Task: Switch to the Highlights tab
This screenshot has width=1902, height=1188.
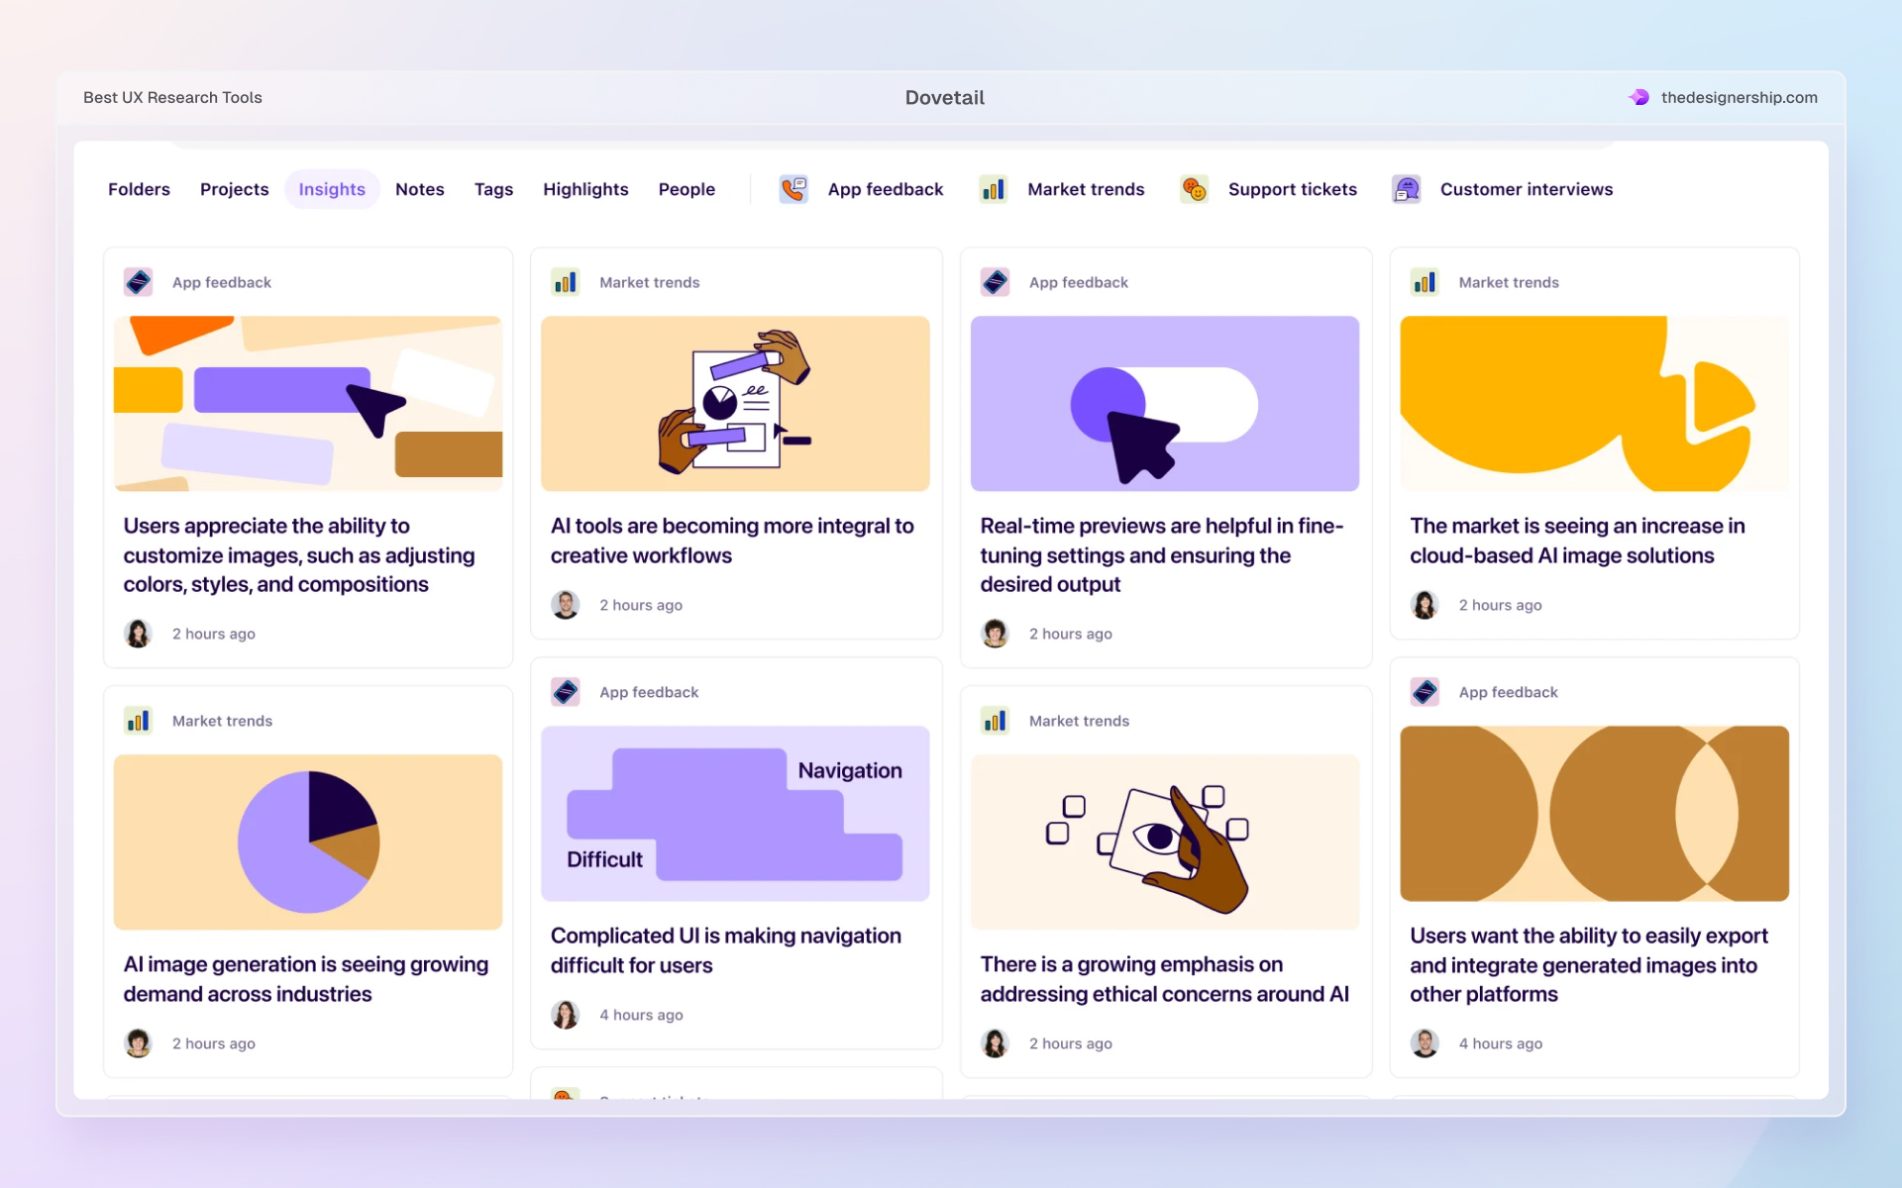Action: click(585, 189)
